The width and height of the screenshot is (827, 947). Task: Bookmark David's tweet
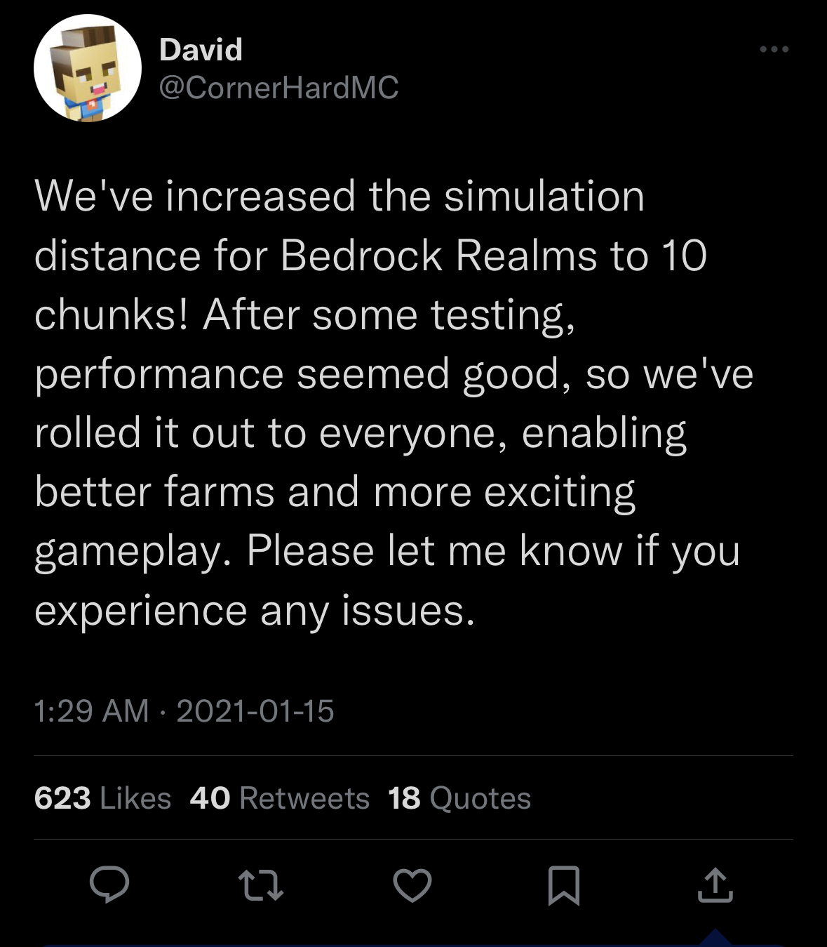point(563,885)
